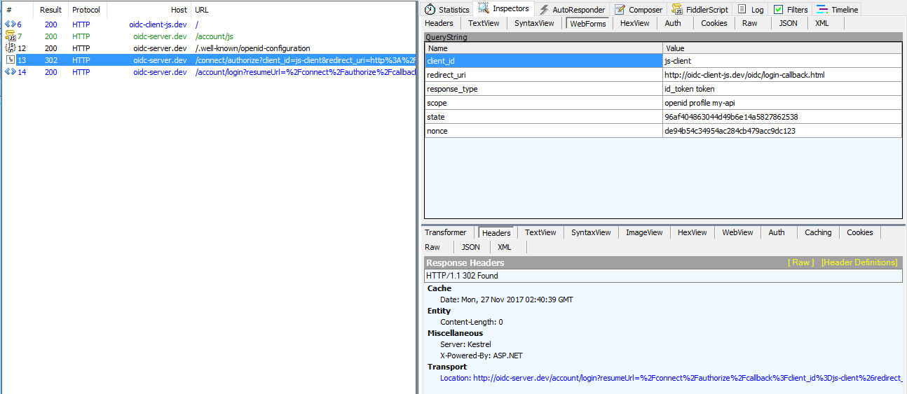
Task: Sort sessions by URL column header
Action: 304,10
